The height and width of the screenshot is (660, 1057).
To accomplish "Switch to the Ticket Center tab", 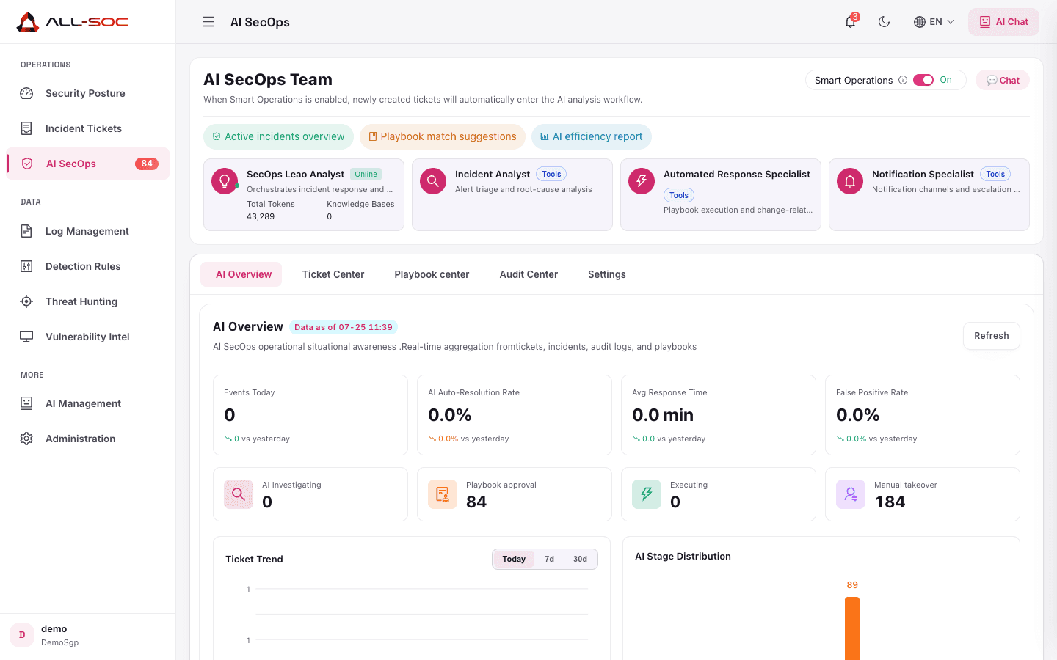I will click(x=333, y=274).
